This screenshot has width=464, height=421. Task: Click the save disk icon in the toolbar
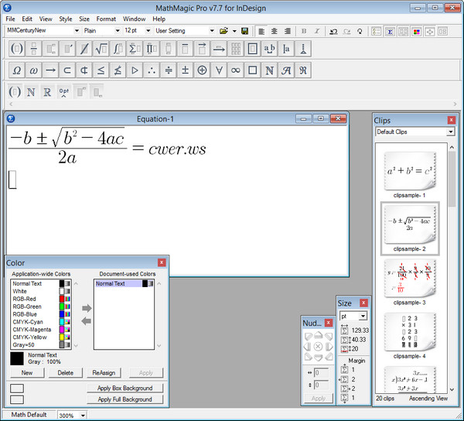click(244, 31)
